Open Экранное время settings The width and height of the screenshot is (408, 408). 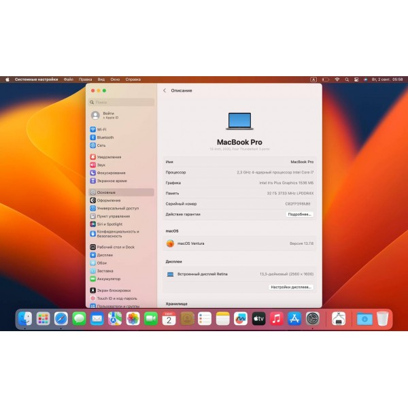click(x=109, y=181)
